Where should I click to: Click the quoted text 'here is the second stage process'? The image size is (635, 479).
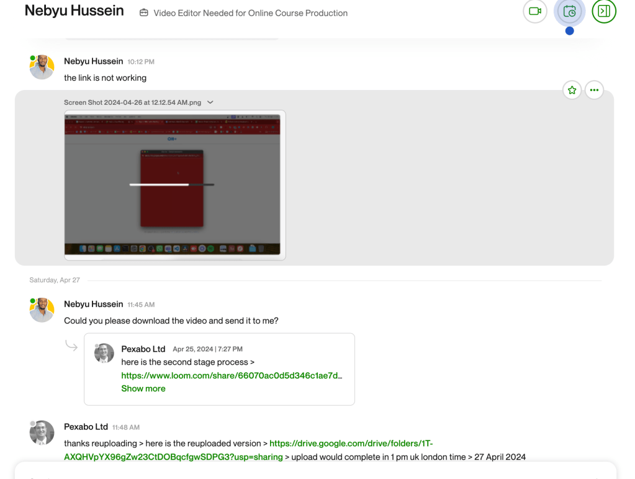point(188,362)
